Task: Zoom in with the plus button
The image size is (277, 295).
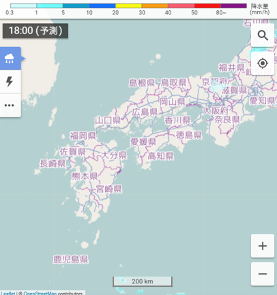Action: coord(263,246)
